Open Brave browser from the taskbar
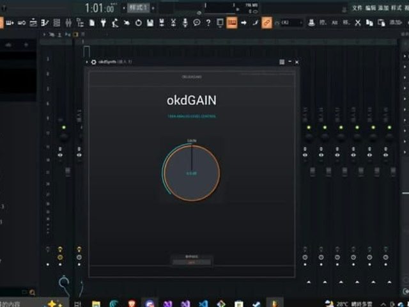Screen dimensions: 409x307 [132, 304]
